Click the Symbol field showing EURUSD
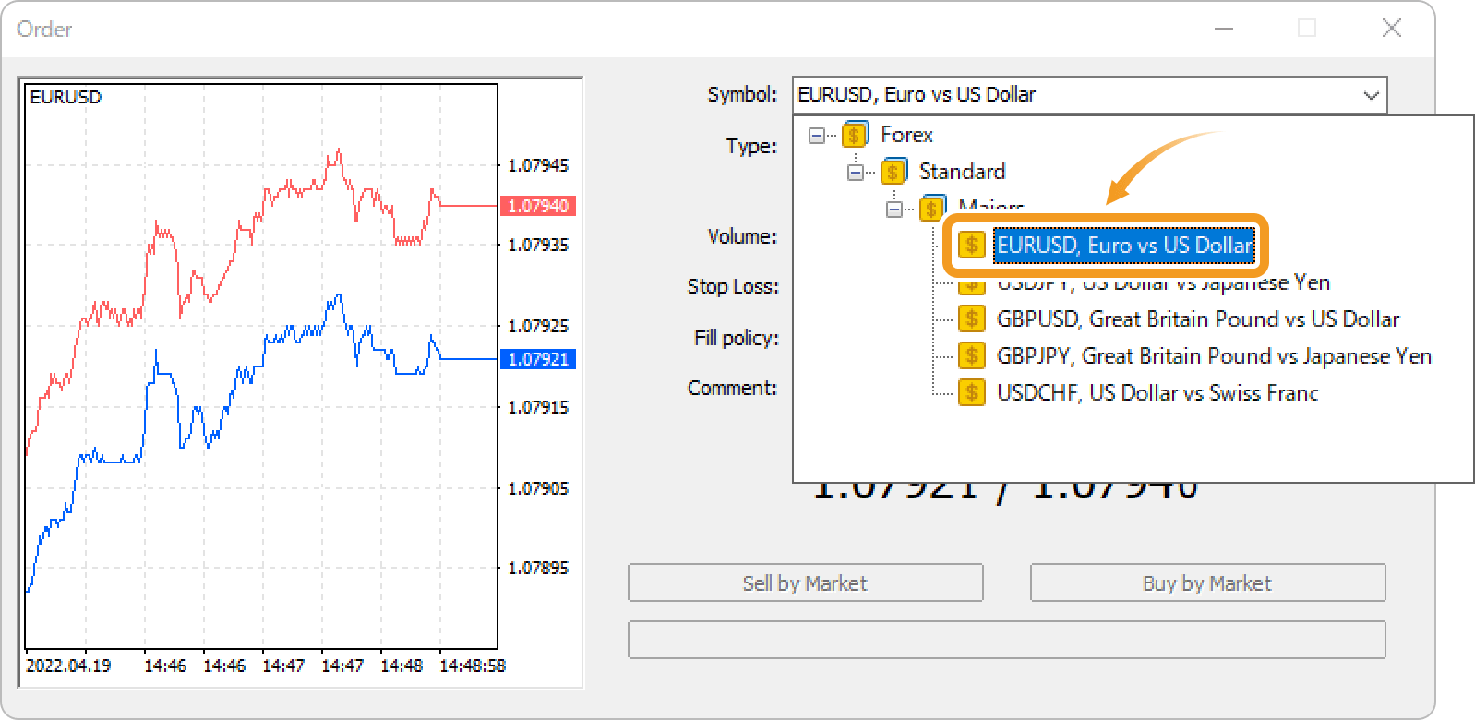The width and height of the screenshot is (1475, 720). (1089, 95)
